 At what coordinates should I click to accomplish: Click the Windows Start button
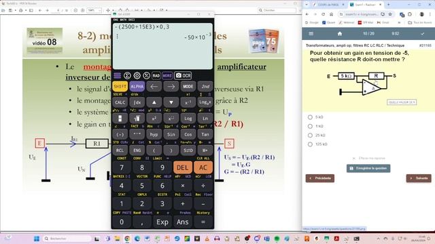click(x=36, y=239)
